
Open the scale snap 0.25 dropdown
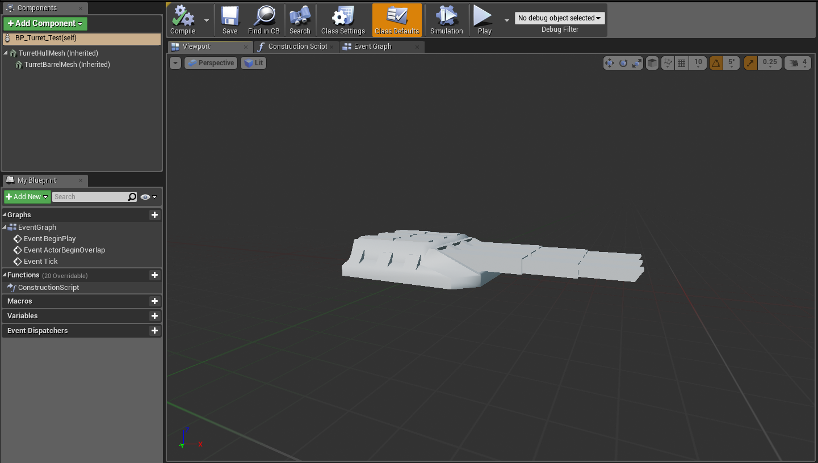[x=770, y=63]
